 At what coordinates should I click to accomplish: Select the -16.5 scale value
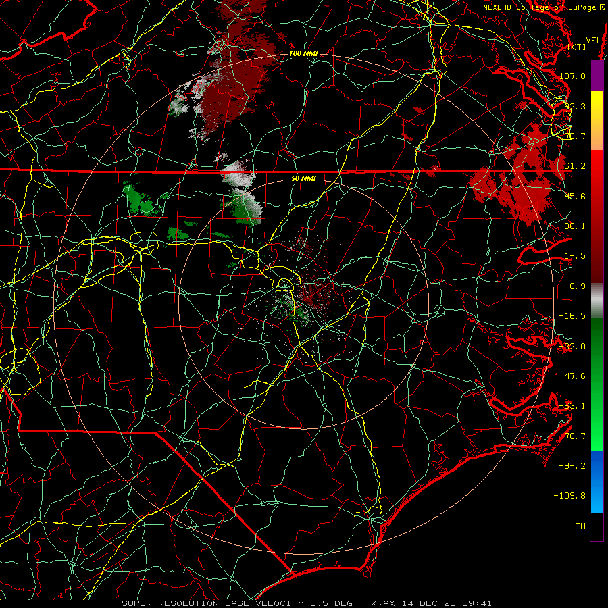572,316
